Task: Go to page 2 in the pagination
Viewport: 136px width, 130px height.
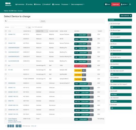Action: (8, 126)
